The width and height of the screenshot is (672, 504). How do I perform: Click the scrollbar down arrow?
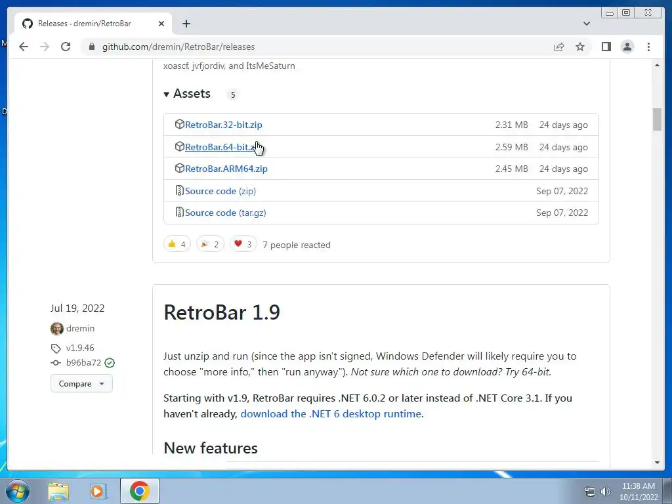pos(657,463)
